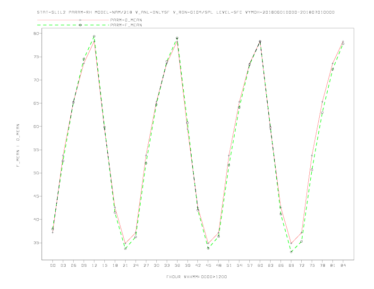Click x-axis forecast hour label 66
Screen dimensions: 374x289
(x=281, y=265)
